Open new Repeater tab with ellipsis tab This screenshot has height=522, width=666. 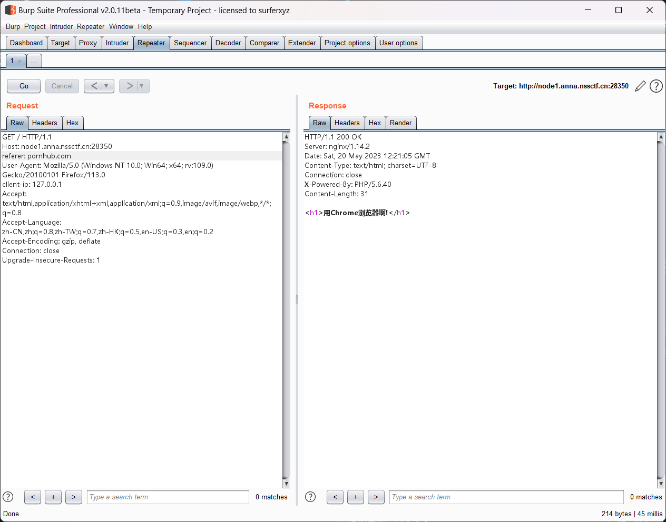pyautogui.click(x=34, y=61)
